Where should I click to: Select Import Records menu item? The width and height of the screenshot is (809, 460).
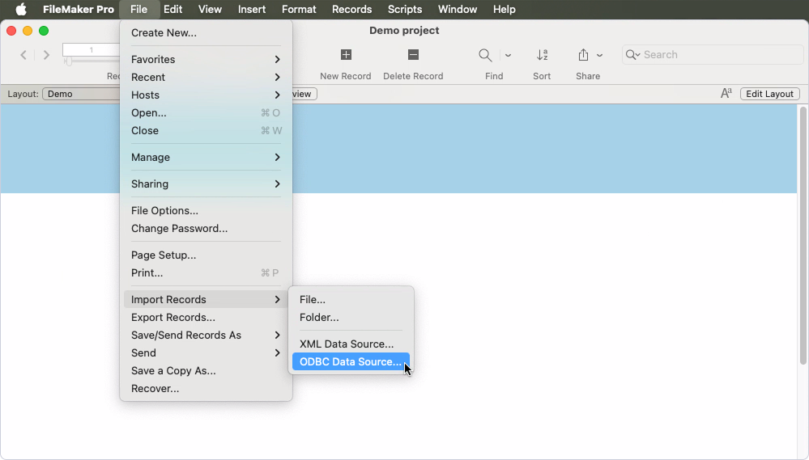click(206, 299)
